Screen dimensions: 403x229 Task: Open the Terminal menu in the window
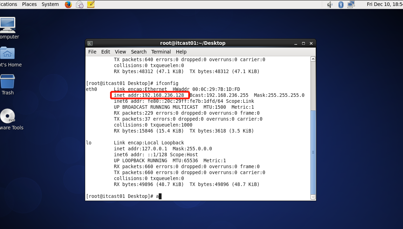coord(161,51)
